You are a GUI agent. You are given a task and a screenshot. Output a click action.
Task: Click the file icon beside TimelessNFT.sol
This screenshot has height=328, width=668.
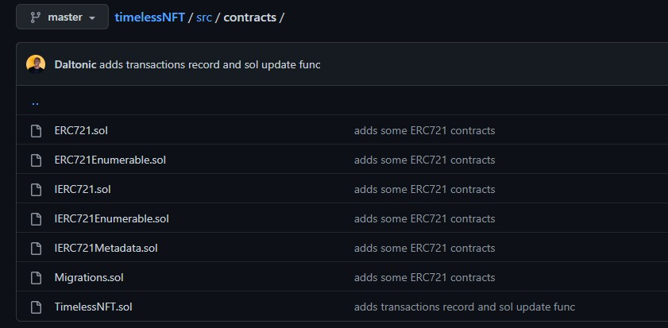[36, 307]
